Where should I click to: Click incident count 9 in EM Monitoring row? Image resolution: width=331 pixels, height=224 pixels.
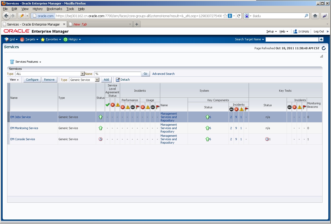(x=236, y=128)
